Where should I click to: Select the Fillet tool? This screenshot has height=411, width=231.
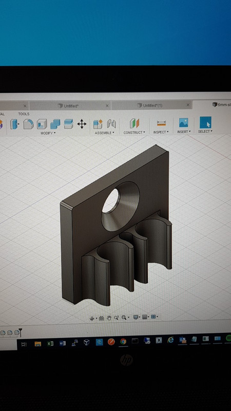(x=28, y=124)
